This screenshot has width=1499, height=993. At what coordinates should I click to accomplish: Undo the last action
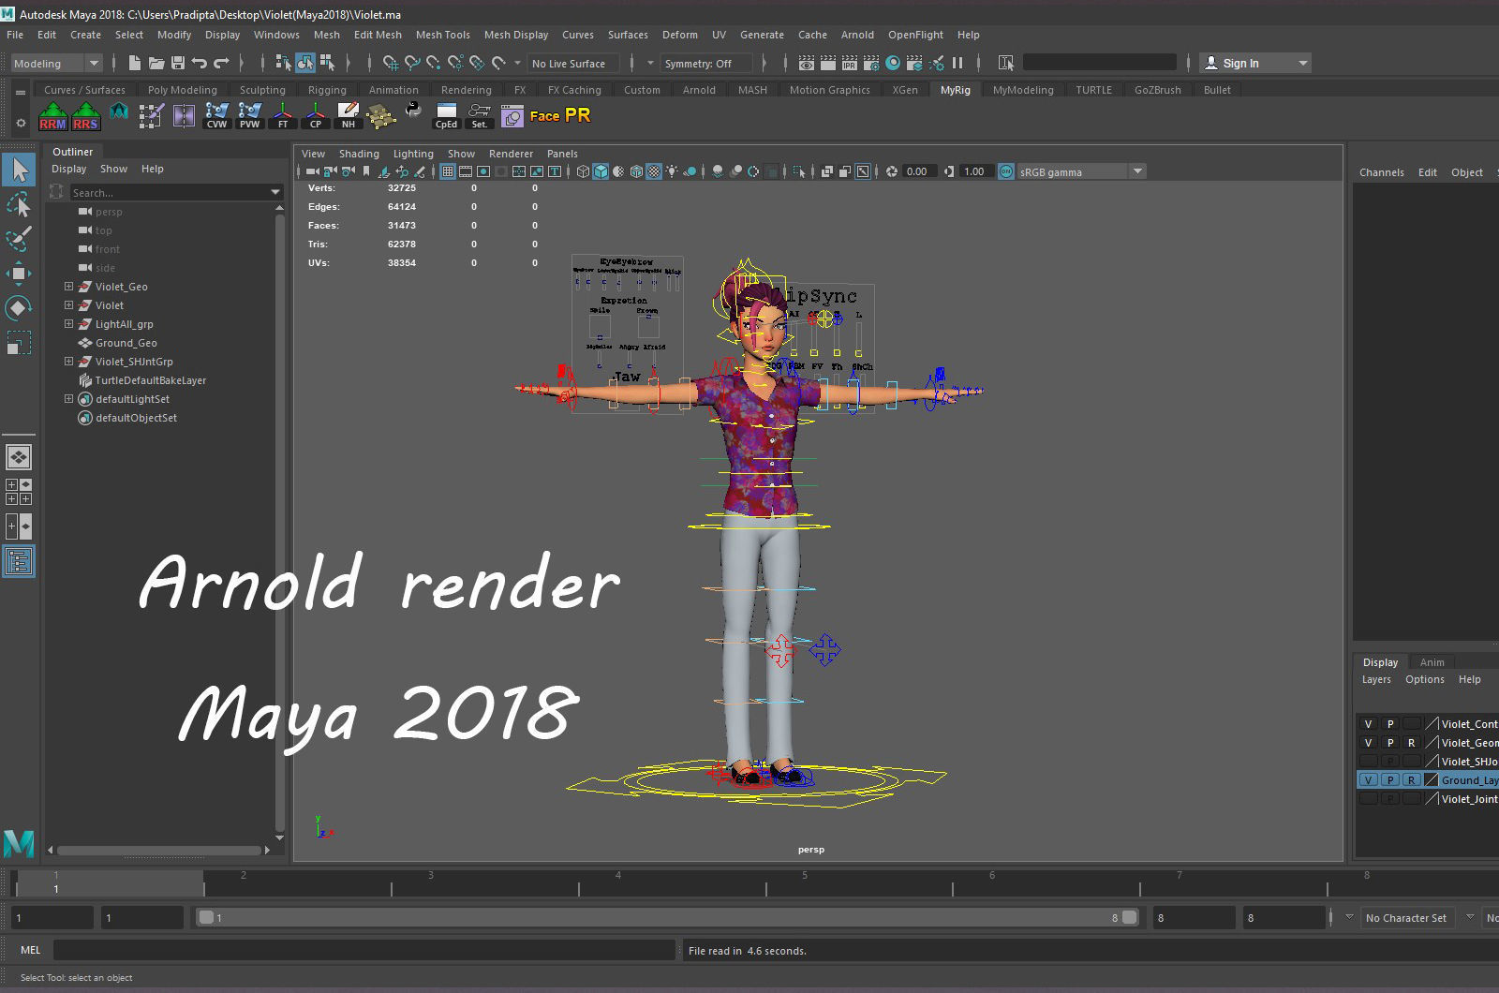tap(199, 63)
